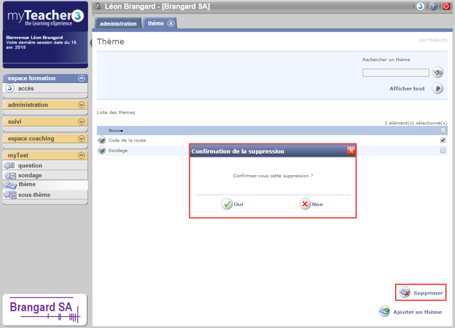455x328 pixels.
Task: Click the search binoculars icon
Action: click(x=438, y=73)
